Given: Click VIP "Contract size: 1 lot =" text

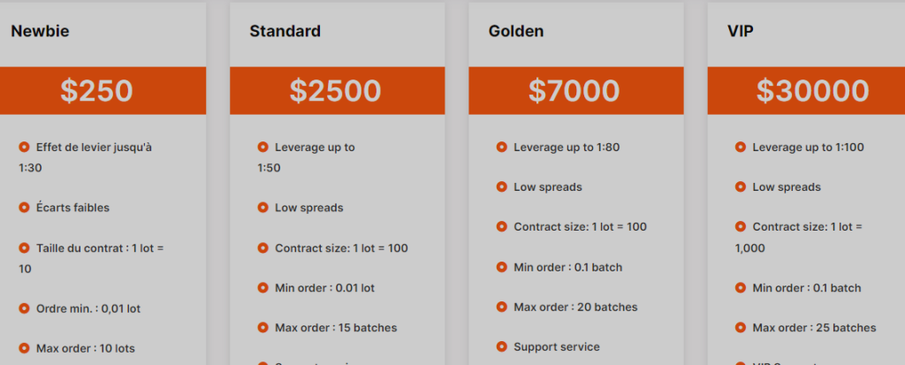Looking at the screenshot, I should [x=807, y=227].
